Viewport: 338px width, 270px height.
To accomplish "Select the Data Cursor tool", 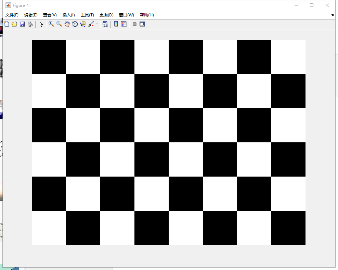I will pos(83,24).
